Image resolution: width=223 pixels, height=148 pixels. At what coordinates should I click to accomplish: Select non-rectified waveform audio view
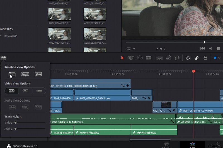pos(12,107)
